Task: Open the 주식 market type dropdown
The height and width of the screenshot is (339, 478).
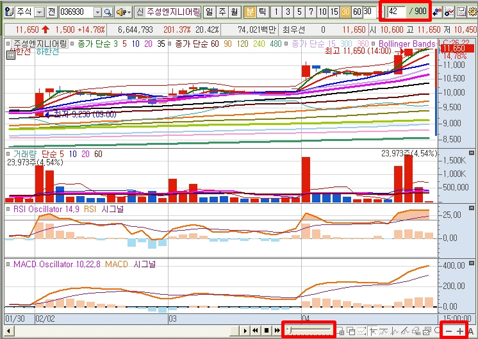Action: pyautogui.click(x=39, y=12)
